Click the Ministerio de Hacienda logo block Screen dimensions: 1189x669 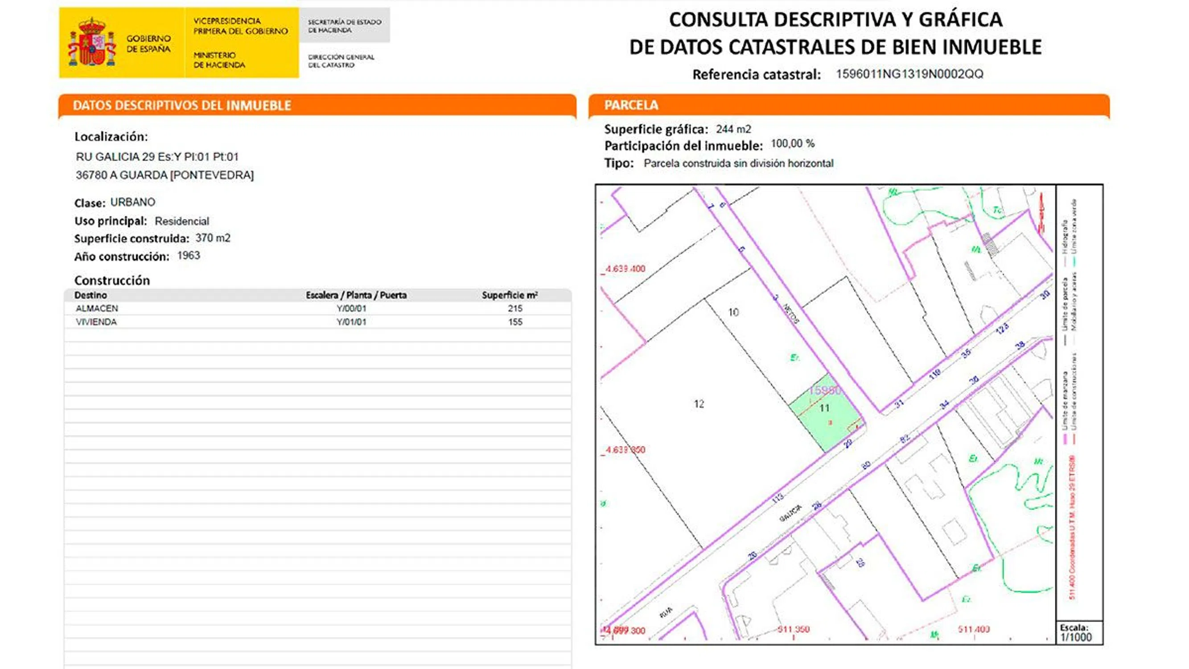pos(219,60)
